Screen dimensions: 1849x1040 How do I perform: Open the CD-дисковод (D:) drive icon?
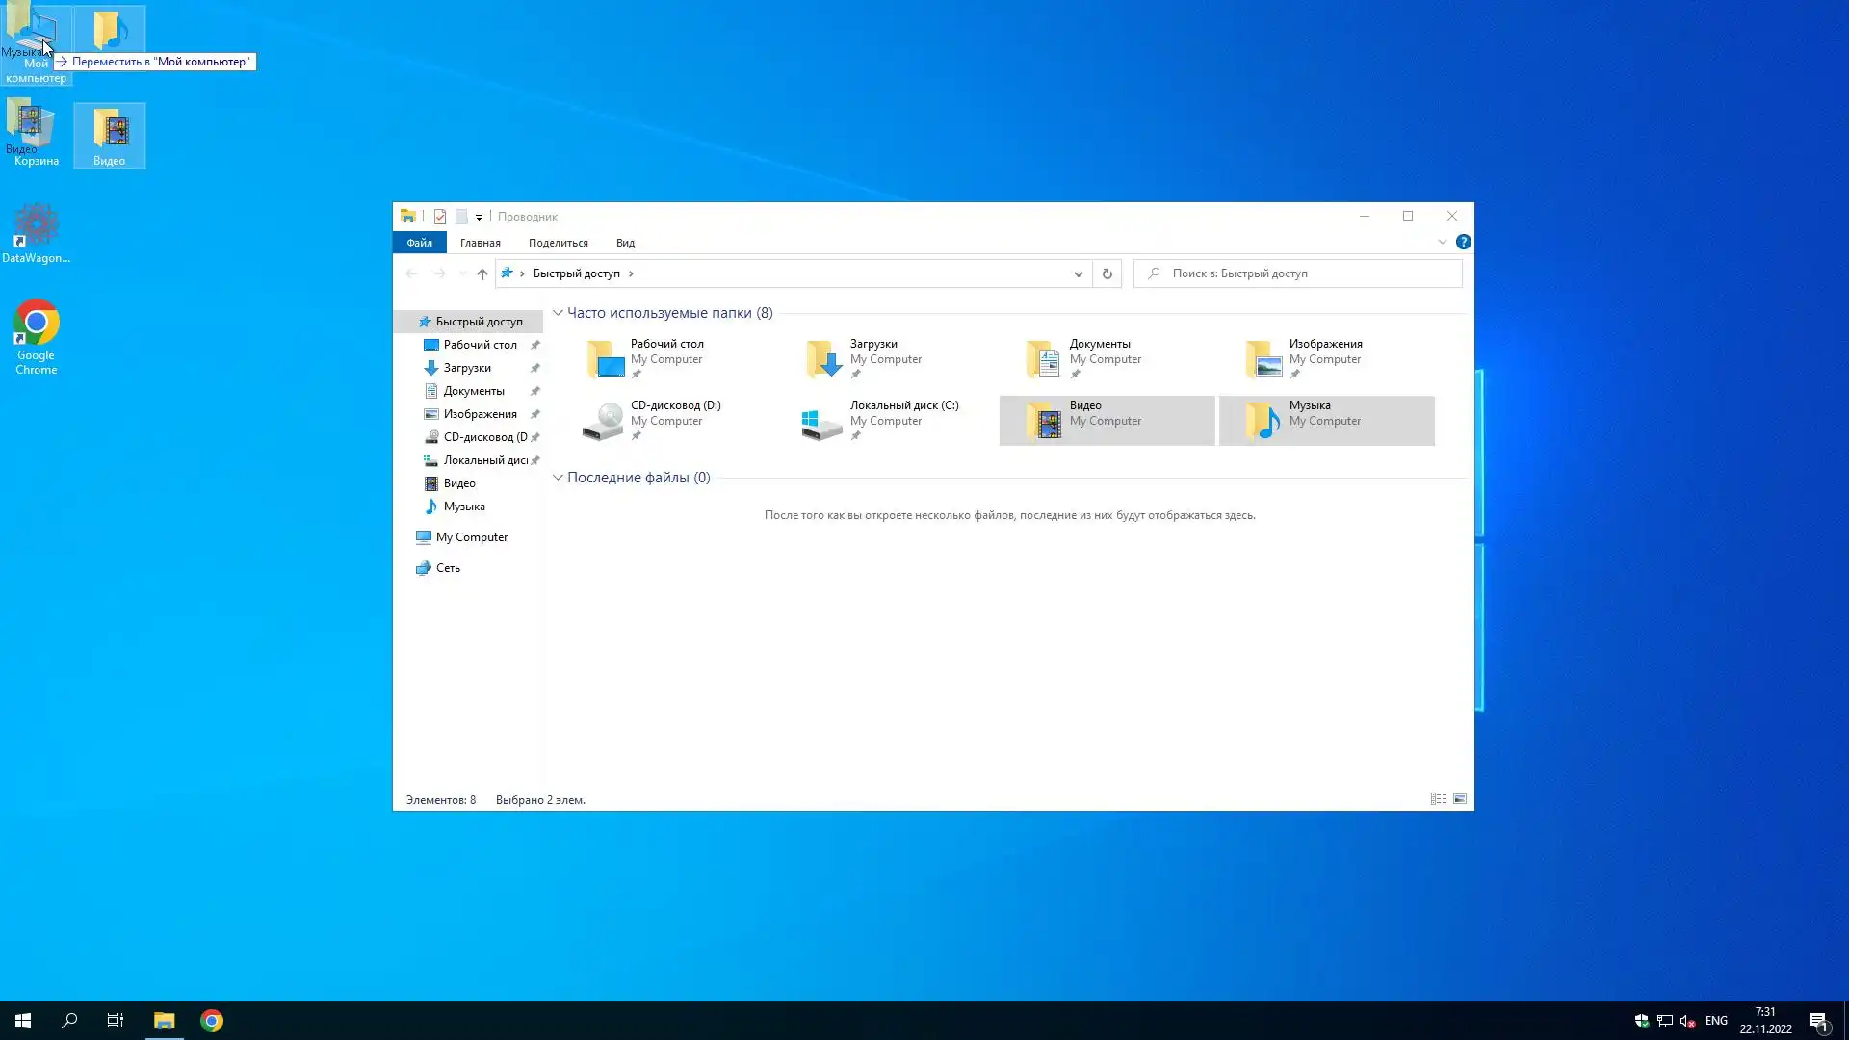click(x=604, y=422)
